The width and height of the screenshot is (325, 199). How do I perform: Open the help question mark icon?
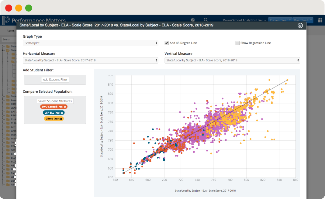coord(193,19)
